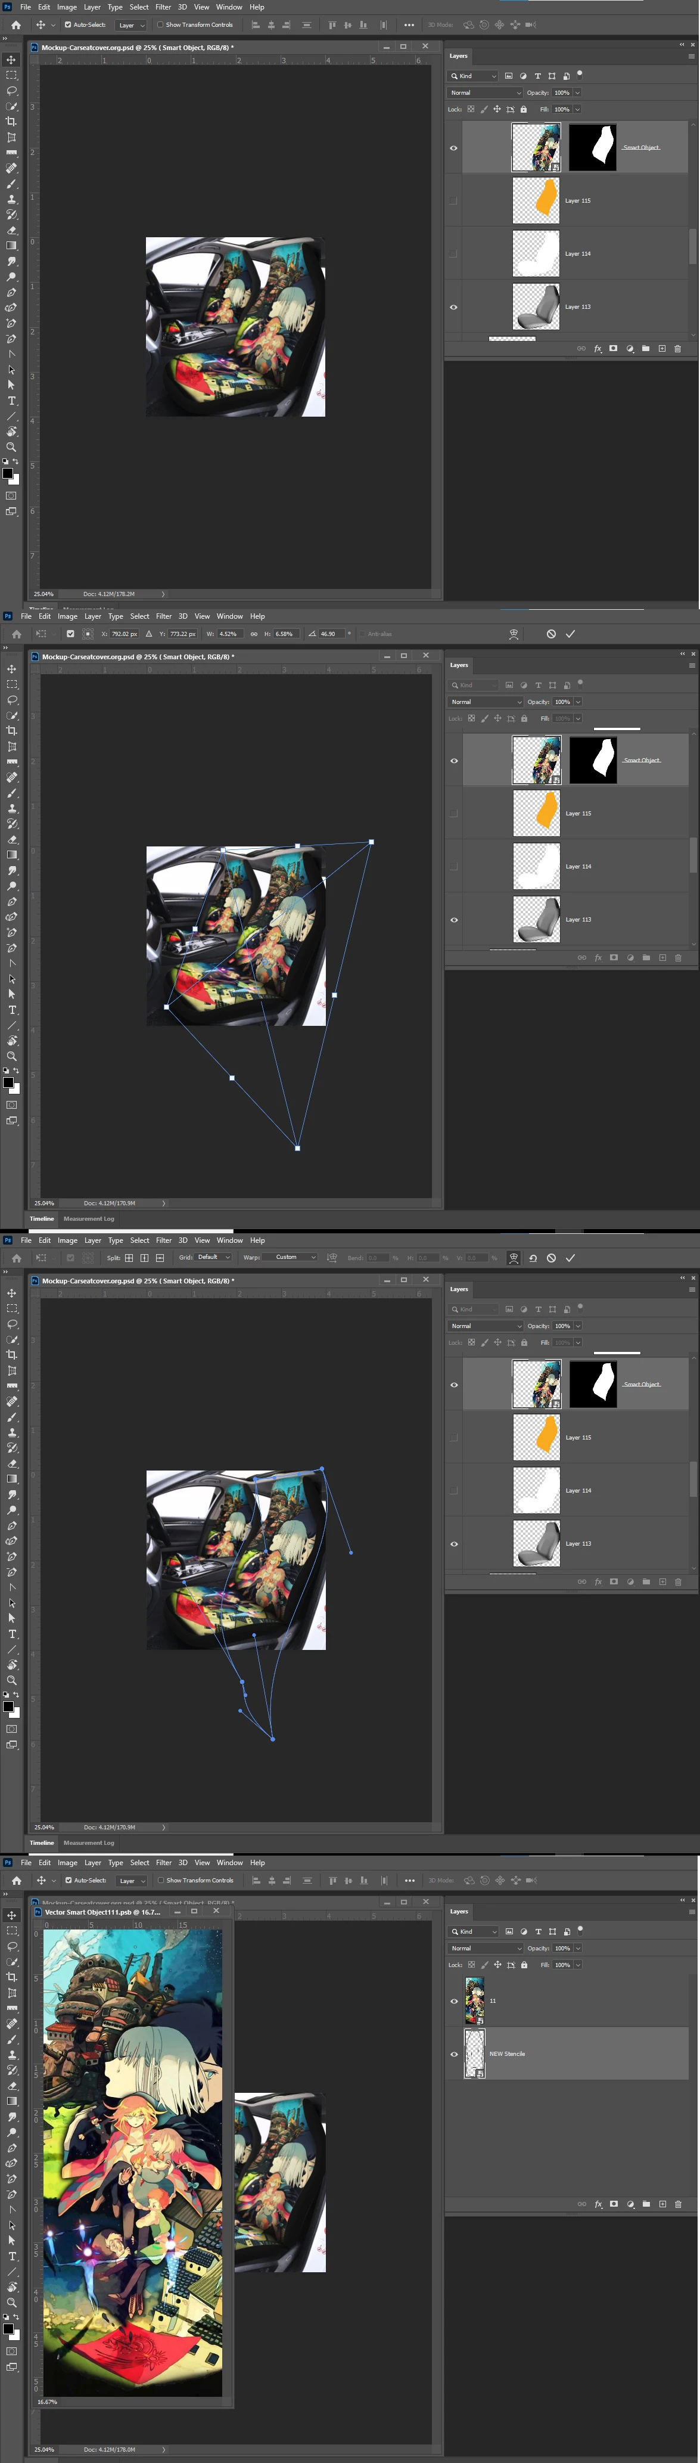700x2463 pixels.
Task: Filter for type layers in first screenshot's Layers panel
Action: 537,76
